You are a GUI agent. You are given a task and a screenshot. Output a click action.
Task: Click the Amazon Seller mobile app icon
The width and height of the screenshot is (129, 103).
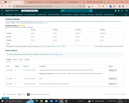point(28,95)
